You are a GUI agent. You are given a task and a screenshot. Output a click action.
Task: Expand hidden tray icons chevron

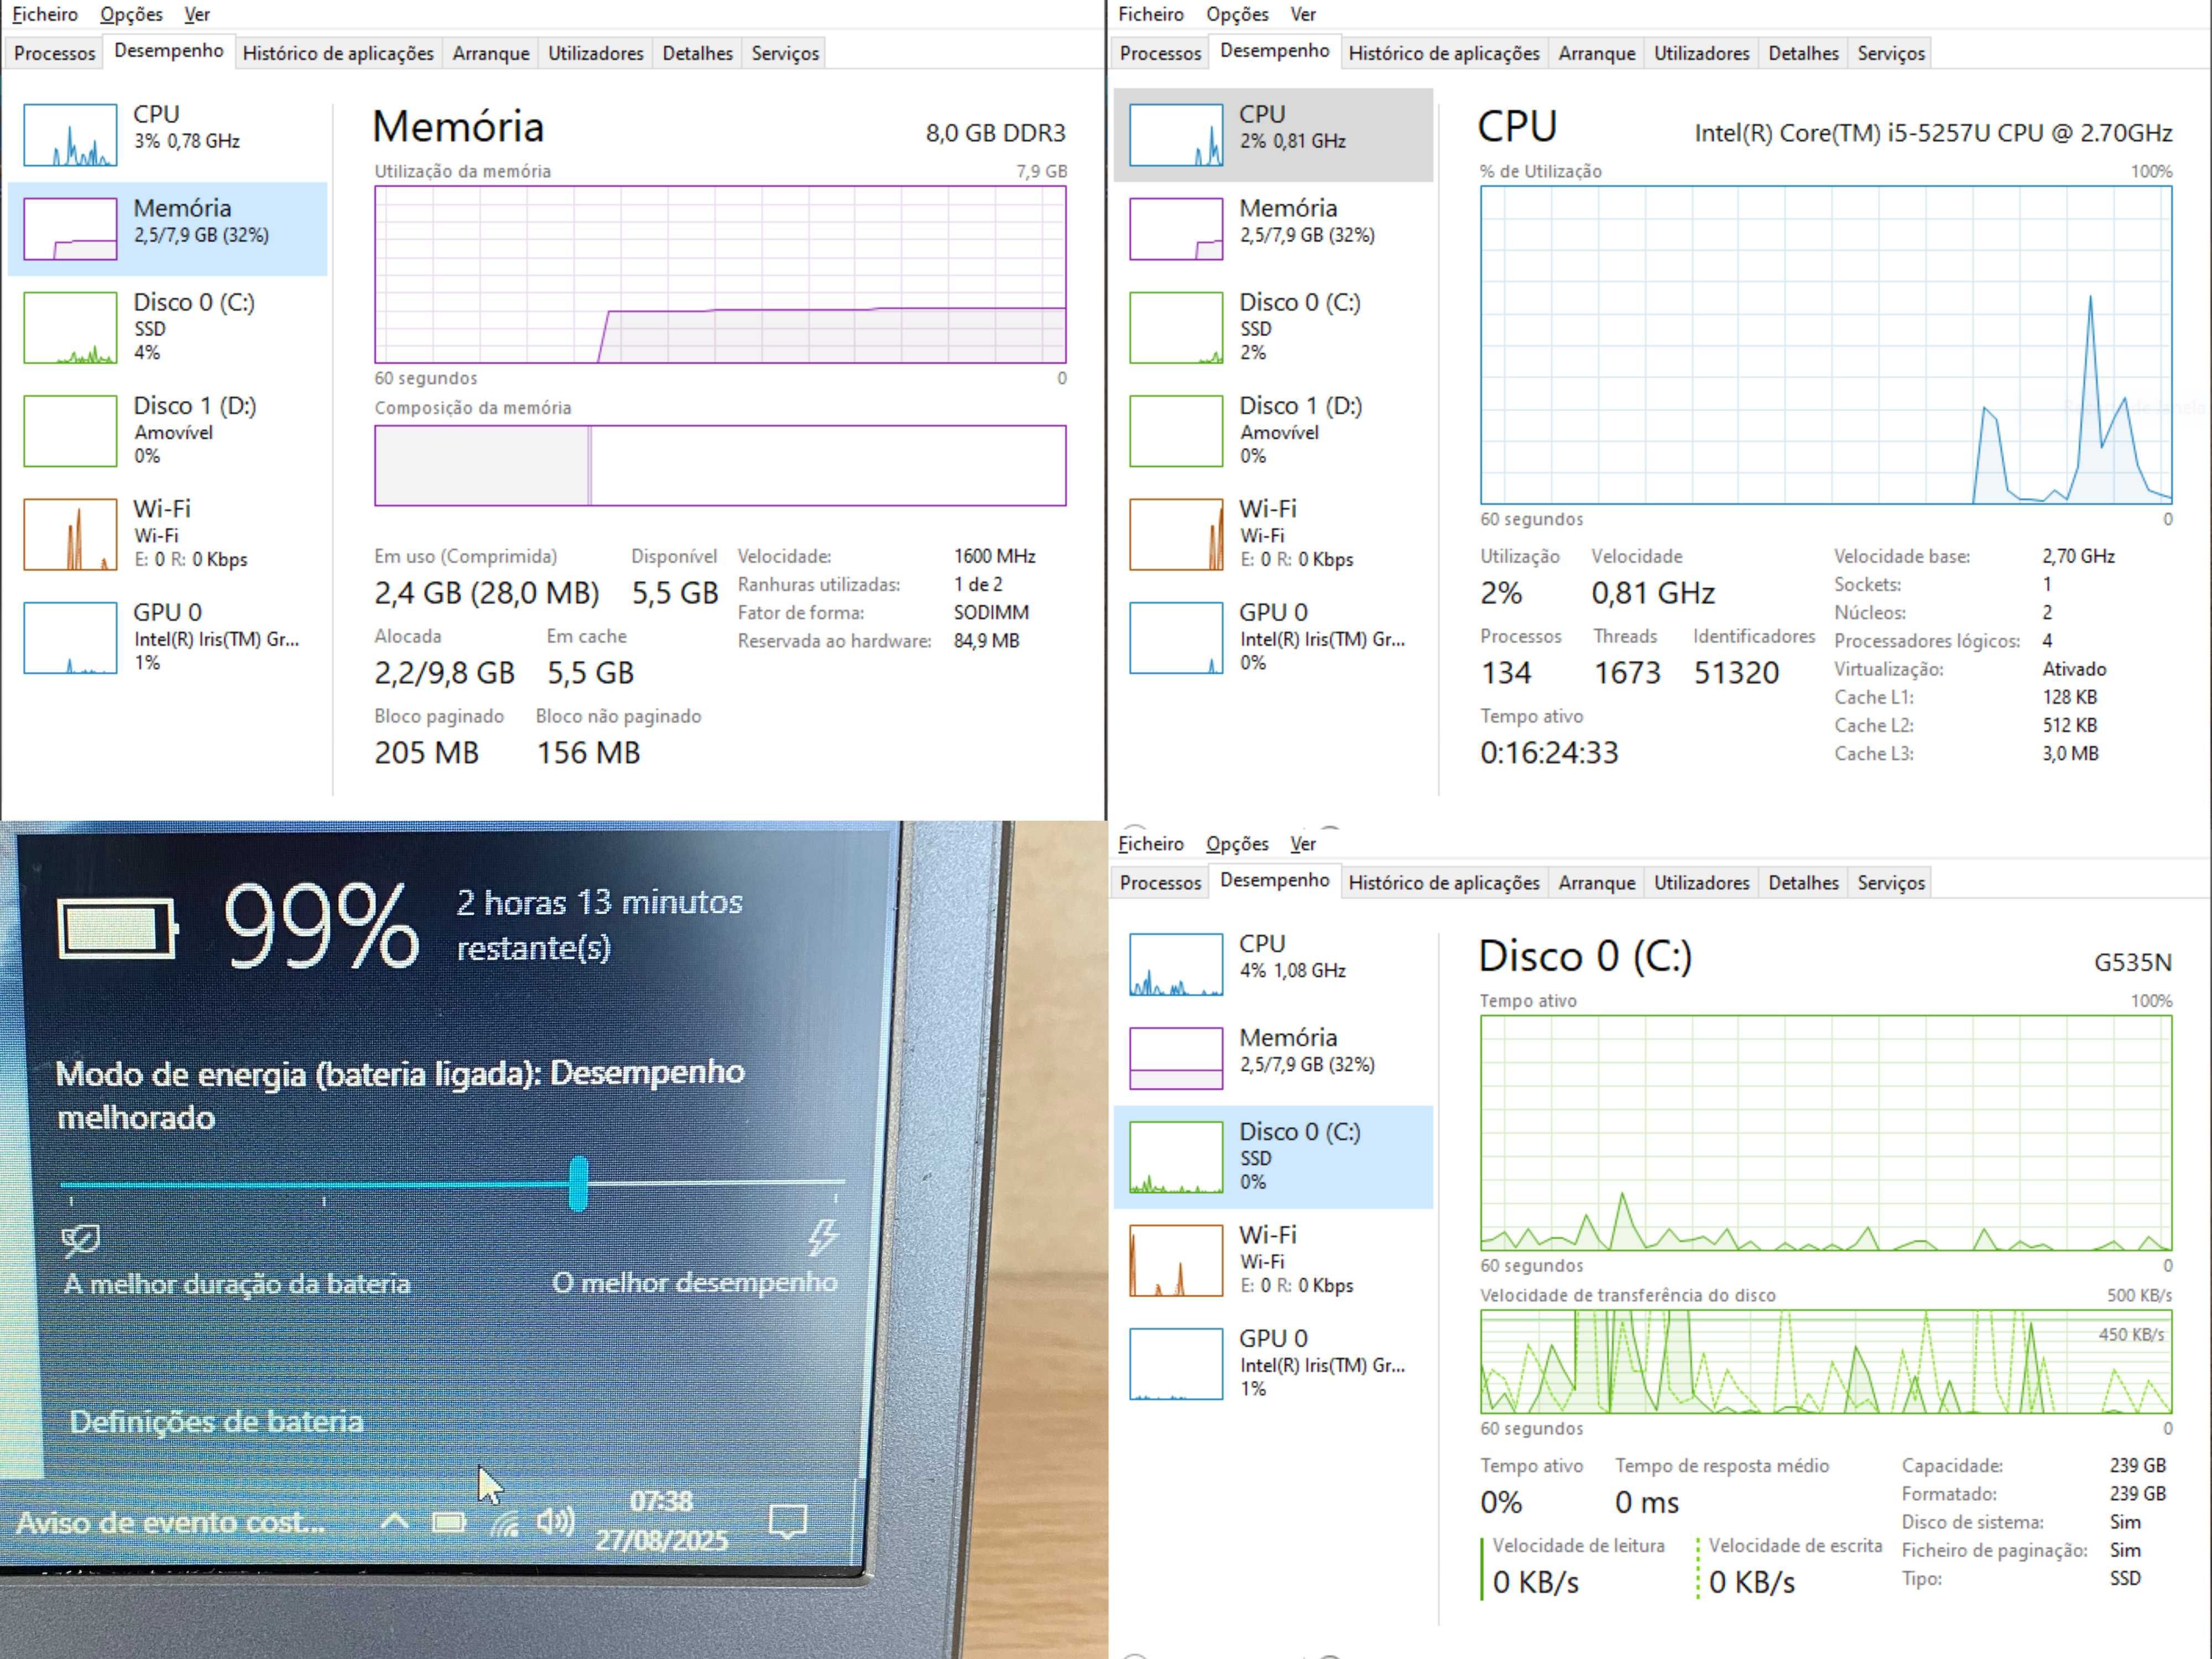coord(395,1521)
